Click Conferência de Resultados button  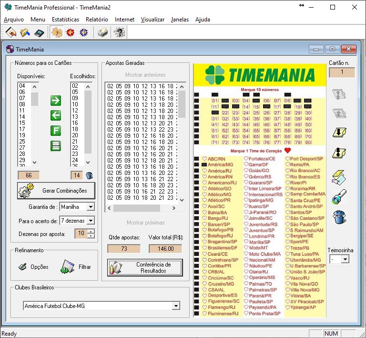click(145, 267)
